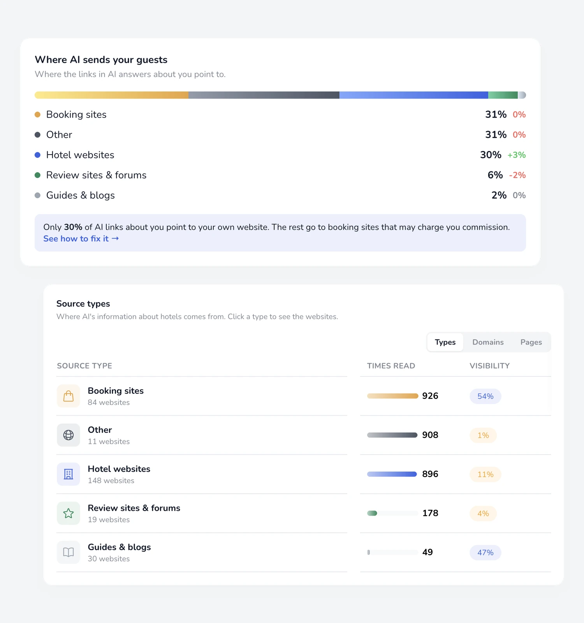
Task: Click the gray Guides & blogs legend dot
Action: tap(38, 195)
